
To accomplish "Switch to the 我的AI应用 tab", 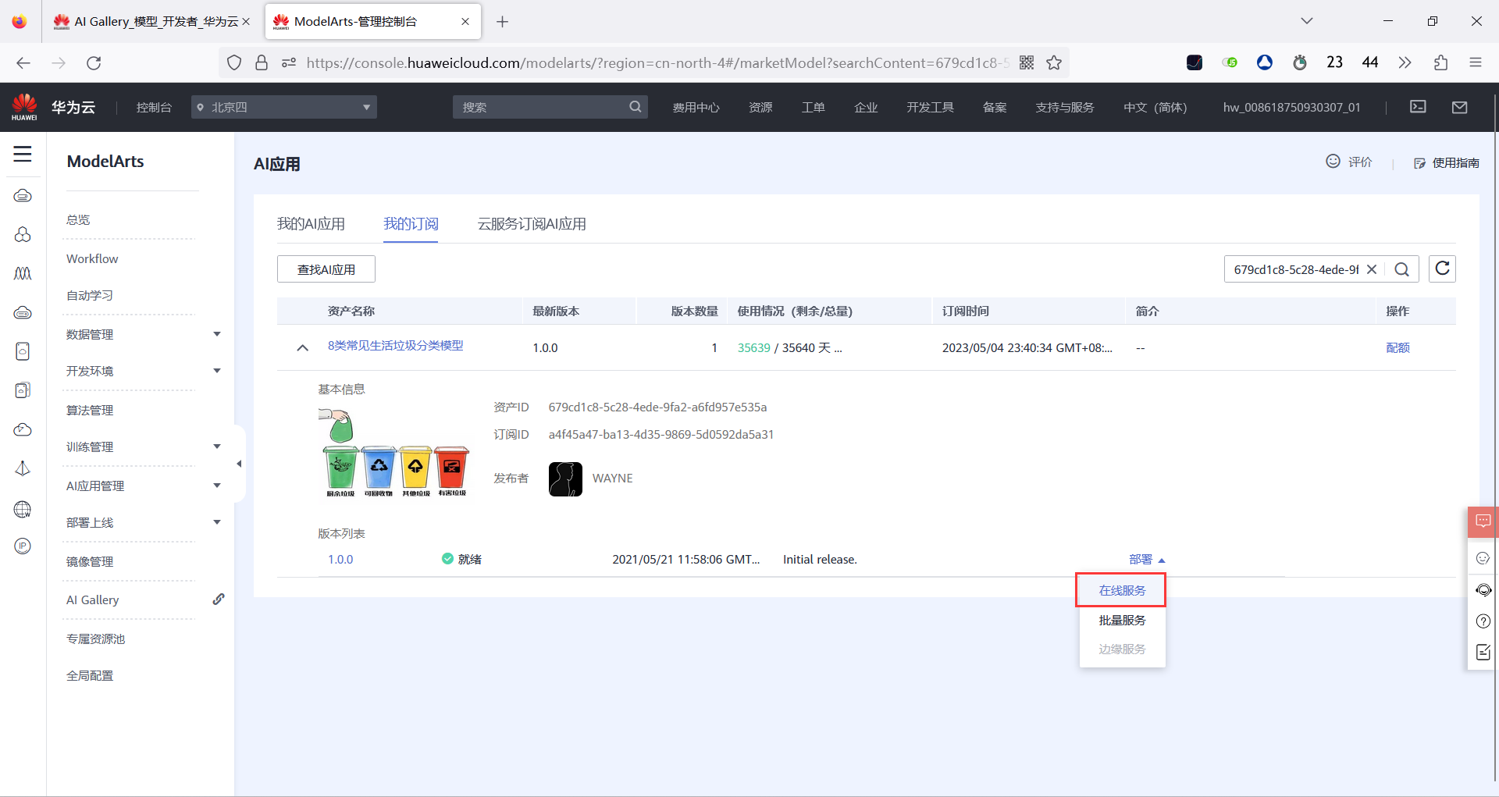I will pyautogui.click(x=311, y=224).
